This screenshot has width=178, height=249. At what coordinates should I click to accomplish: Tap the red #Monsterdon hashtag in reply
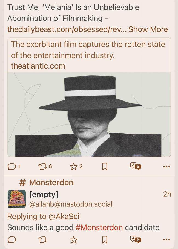99,227
